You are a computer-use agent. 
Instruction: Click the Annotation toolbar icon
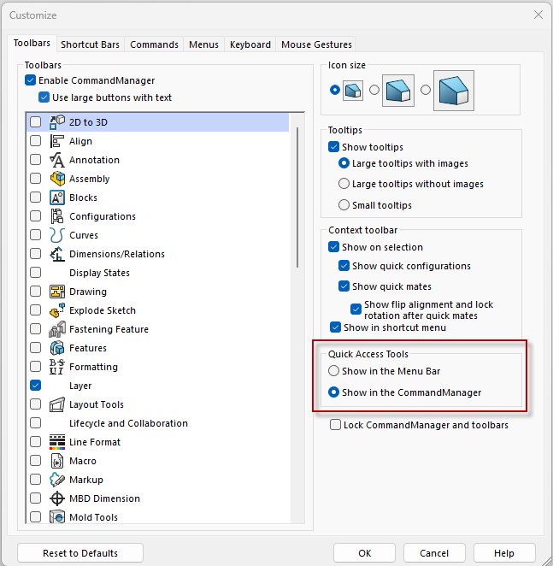(x=57, y=160)
